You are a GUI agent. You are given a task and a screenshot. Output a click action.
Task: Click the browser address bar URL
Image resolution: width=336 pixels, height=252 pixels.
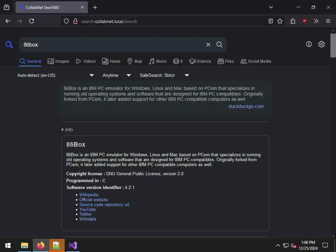109,21
